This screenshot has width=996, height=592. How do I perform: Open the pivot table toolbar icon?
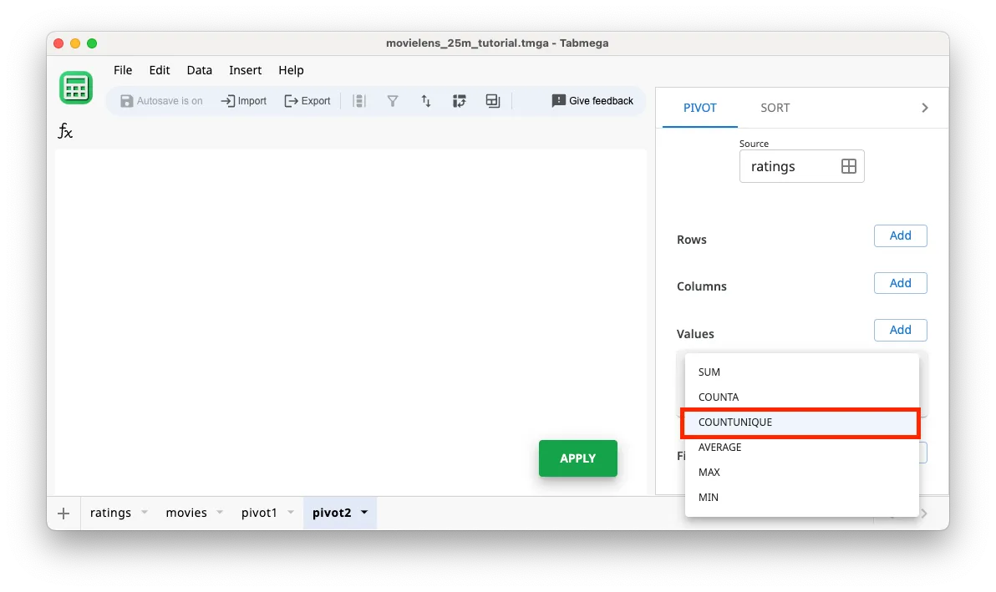pyautogui.click(x=459, y=100)
